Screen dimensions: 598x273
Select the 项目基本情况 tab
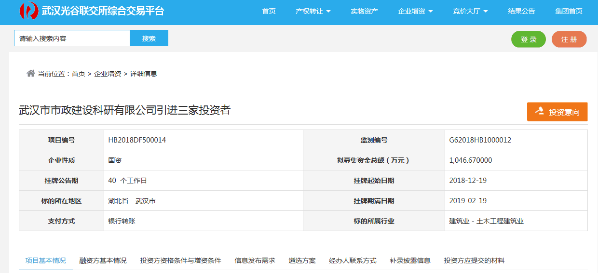click(x=46, y=260)
